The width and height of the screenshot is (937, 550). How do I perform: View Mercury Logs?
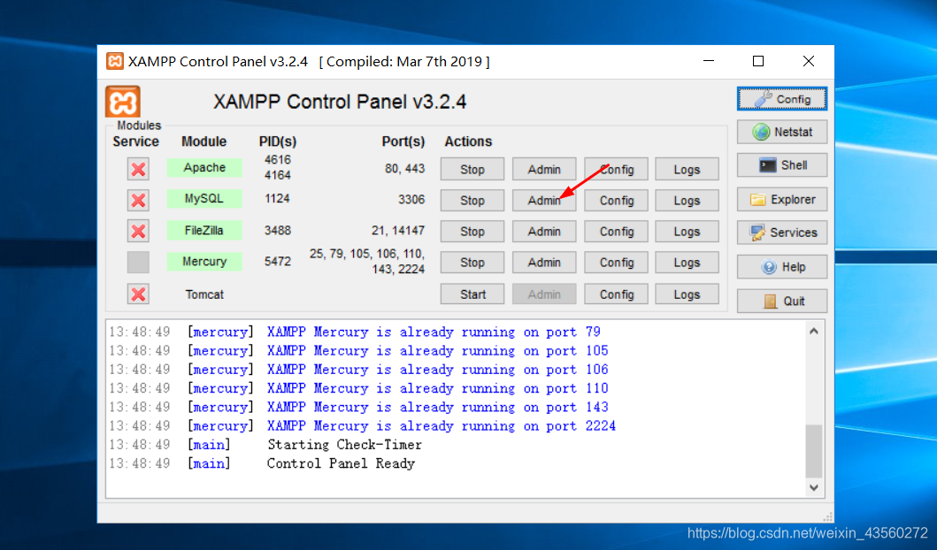click(x=687, y=263)
